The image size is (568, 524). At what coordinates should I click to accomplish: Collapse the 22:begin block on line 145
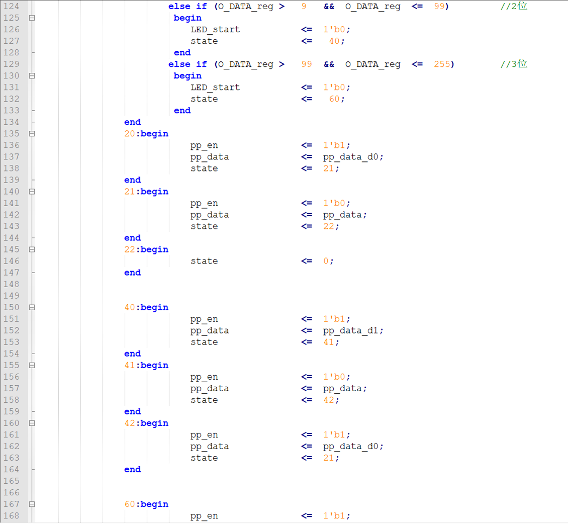[x=32, y=249]
